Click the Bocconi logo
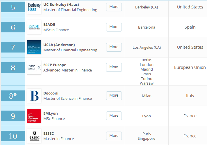Image resolution: width=207 pixels, height=145 pixels. click(x=34, y=96)
